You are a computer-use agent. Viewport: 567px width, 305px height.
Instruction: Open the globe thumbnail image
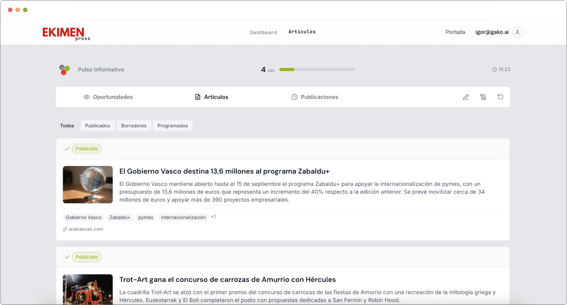tap(88, 185)
